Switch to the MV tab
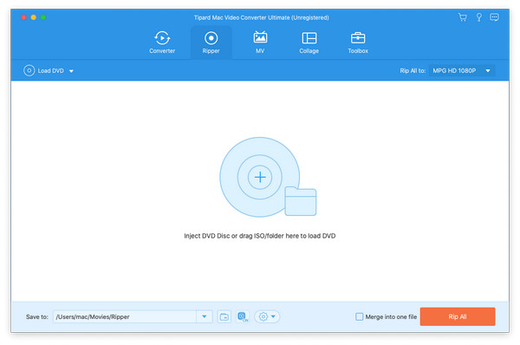Viewport: 520px width, 345px height. pyautogui.click(x=260, y=42)
